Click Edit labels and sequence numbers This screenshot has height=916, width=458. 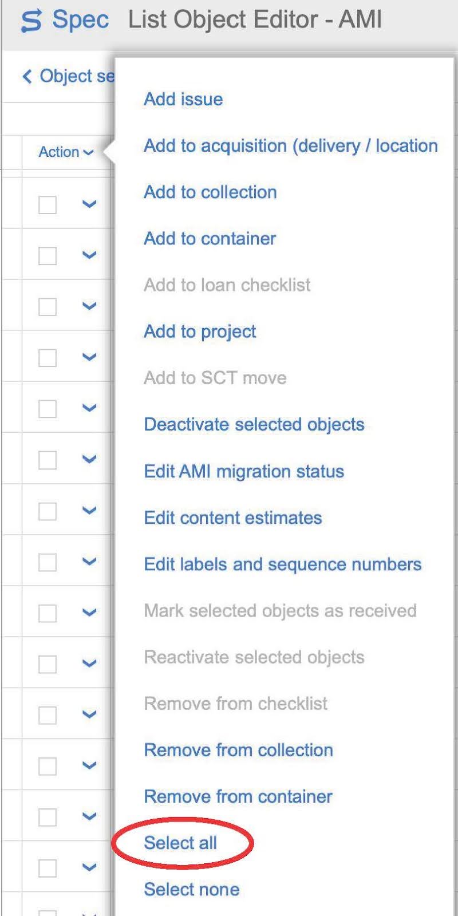[x=283, y=564]
